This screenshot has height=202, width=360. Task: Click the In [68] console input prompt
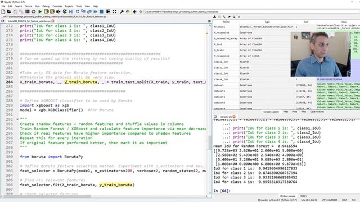(x=222, y=191)
